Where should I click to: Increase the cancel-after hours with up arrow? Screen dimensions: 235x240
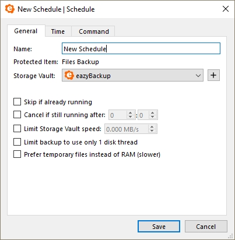(x=130, y=113)
